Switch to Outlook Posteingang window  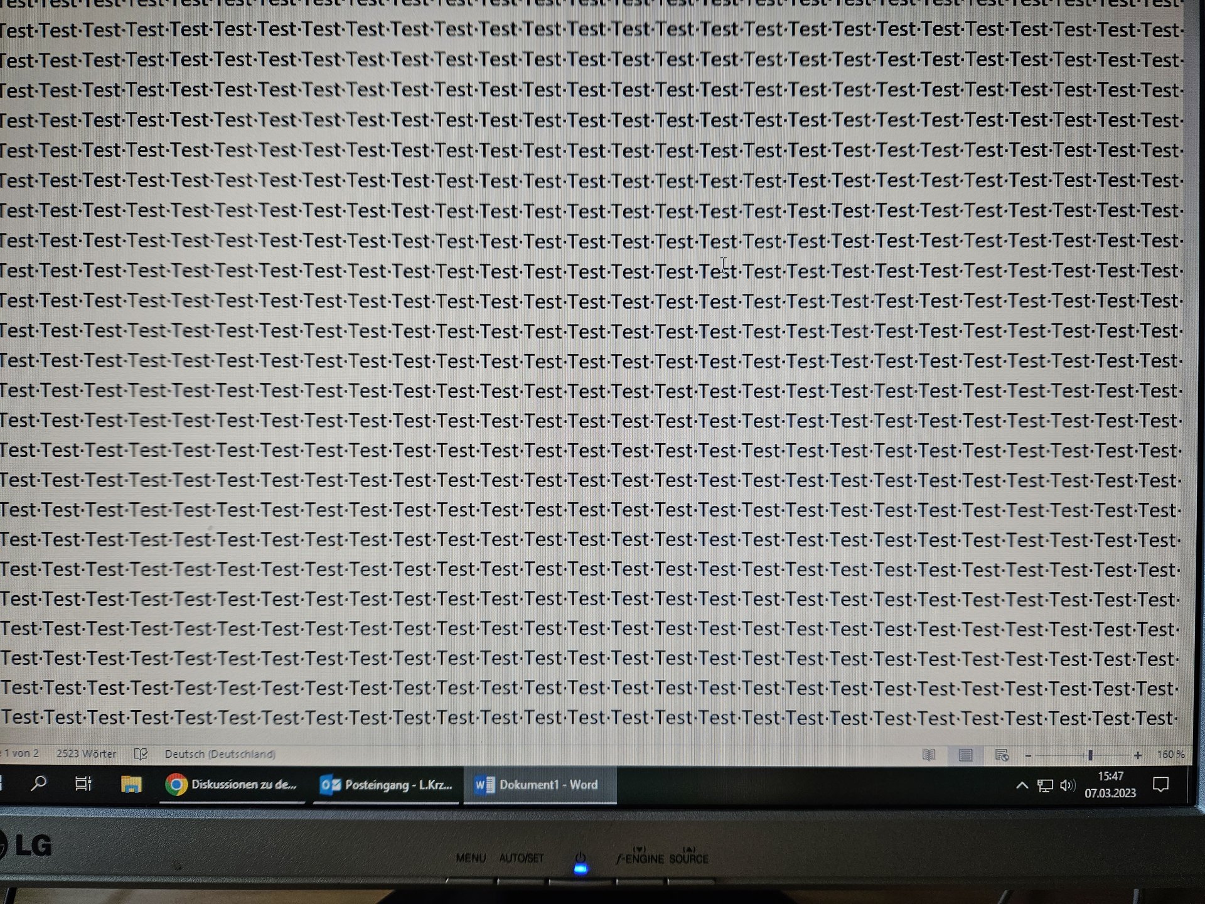386,785
